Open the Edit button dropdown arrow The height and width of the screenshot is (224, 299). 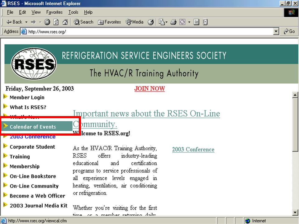(189, 22)
